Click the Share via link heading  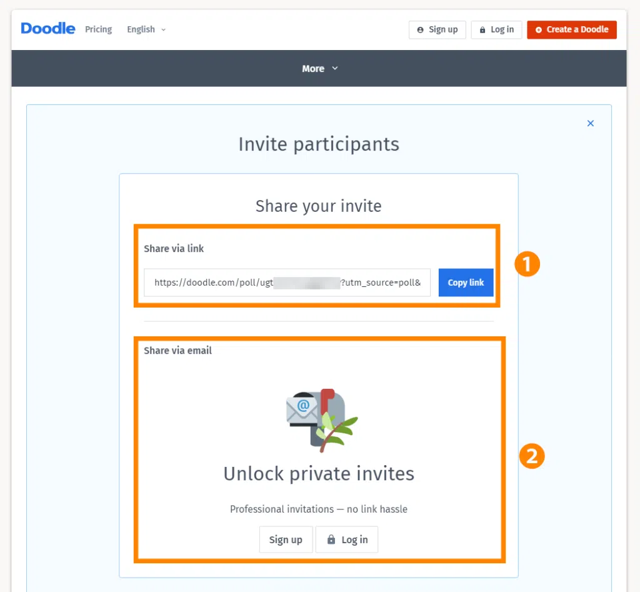[174, 248]
